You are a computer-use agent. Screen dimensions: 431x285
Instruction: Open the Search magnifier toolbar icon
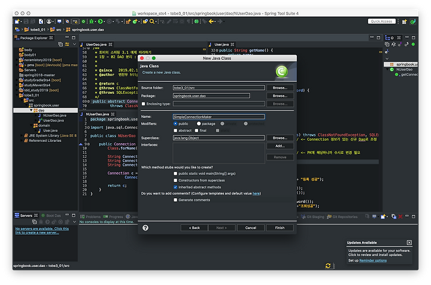pos(151,22)
